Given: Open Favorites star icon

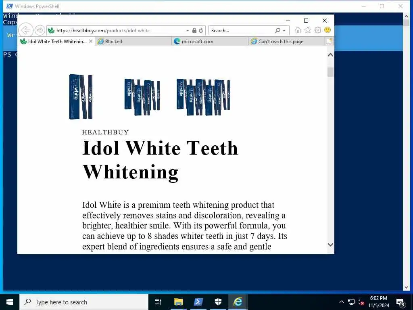Looking at the screenshot, I should click(x=308, y=30).
